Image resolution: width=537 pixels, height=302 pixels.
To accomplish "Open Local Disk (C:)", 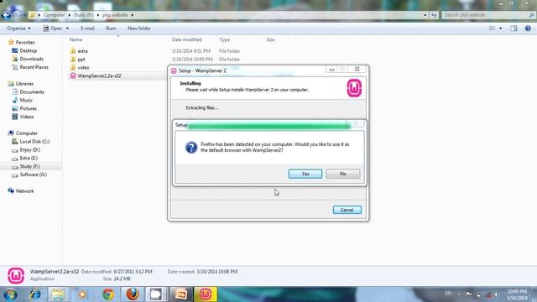I will (34, 142).
